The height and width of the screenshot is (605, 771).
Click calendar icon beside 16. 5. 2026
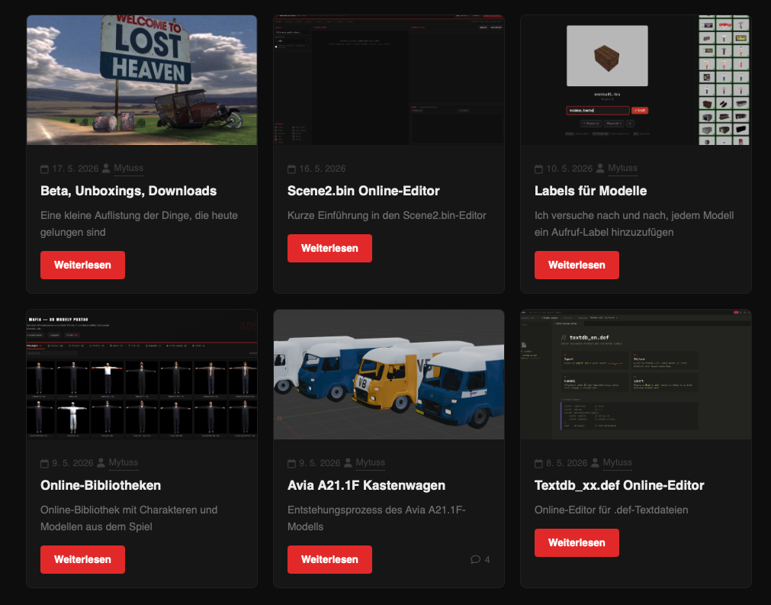pos(291,169)
